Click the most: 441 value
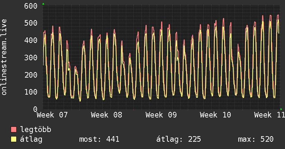The height and width of the screenshot is (149, 285). point(99,139)
